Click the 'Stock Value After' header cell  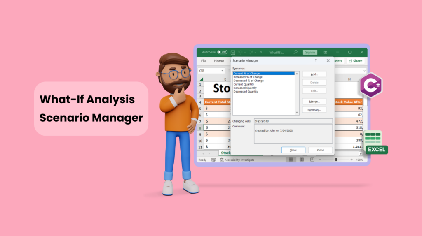[348, 102]
